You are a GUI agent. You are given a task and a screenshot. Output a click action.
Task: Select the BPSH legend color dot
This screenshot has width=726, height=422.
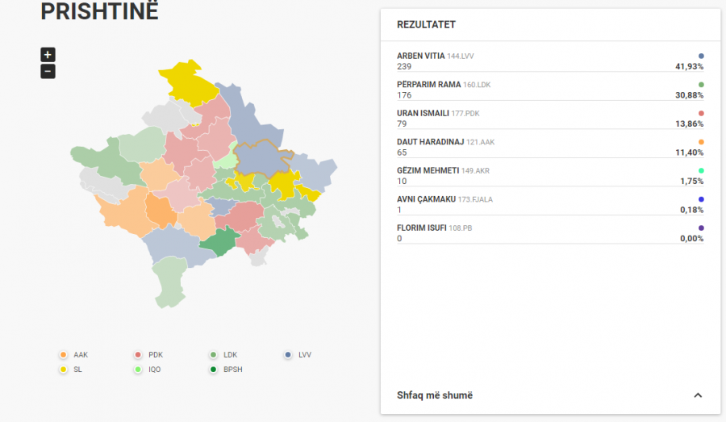click(213, 370)
